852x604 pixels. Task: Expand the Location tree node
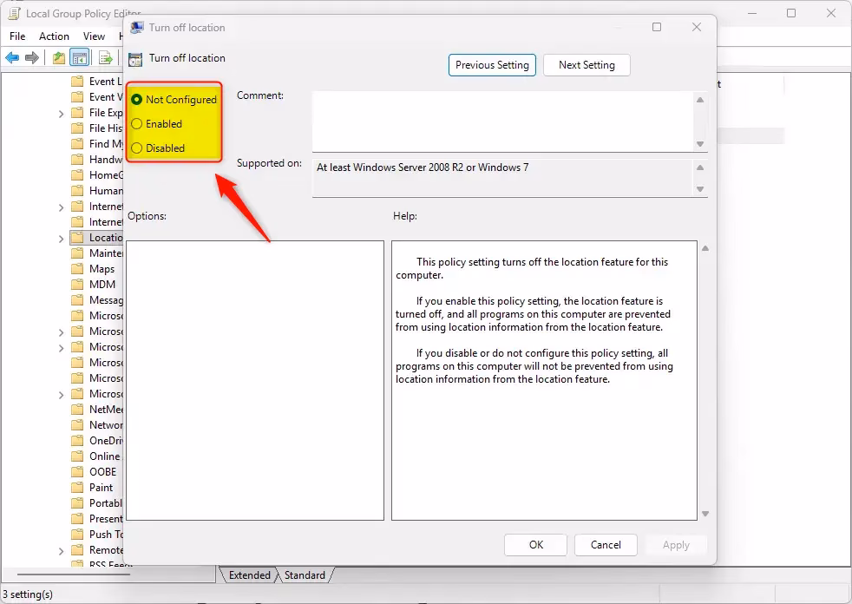click(61, 239)
